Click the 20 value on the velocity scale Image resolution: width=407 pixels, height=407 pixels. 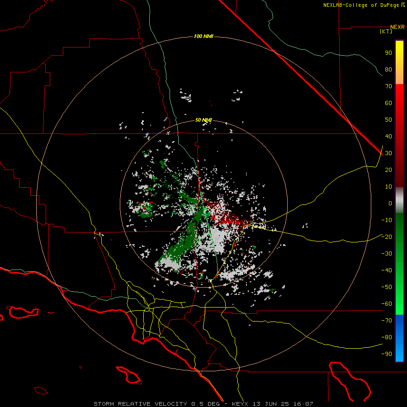[388, 170]
